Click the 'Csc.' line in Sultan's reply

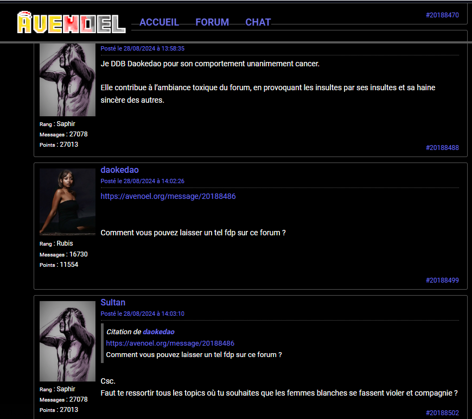pyautogui.click(x=108, y=381)
